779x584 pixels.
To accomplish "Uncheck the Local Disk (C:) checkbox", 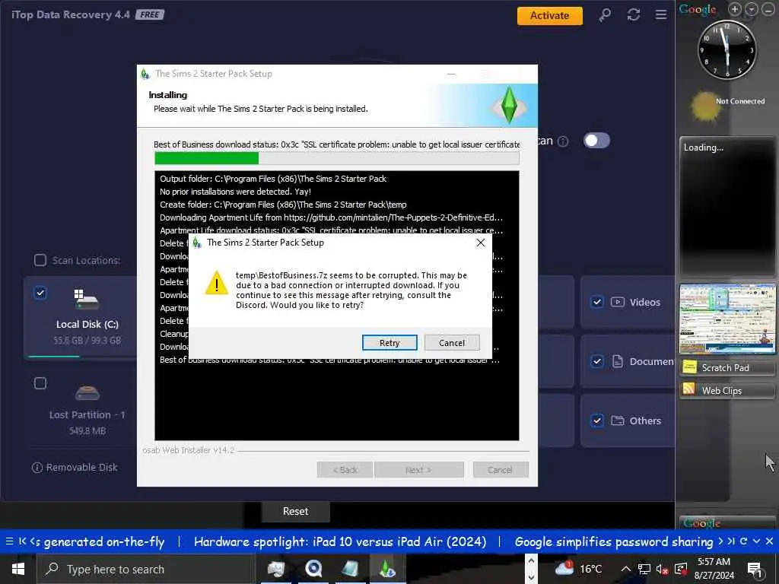I will (40, 293).
